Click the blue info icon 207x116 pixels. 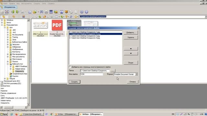pos(86,12)
